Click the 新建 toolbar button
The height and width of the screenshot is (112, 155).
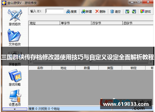pos(86,11)
